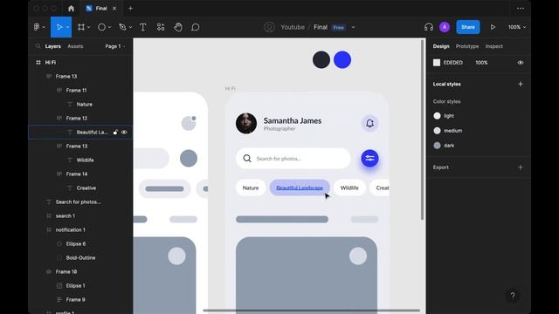Click the notification bell in the design
Image resolution: width=559 pixels, height=314 pixels.
(x=369, y=123)
